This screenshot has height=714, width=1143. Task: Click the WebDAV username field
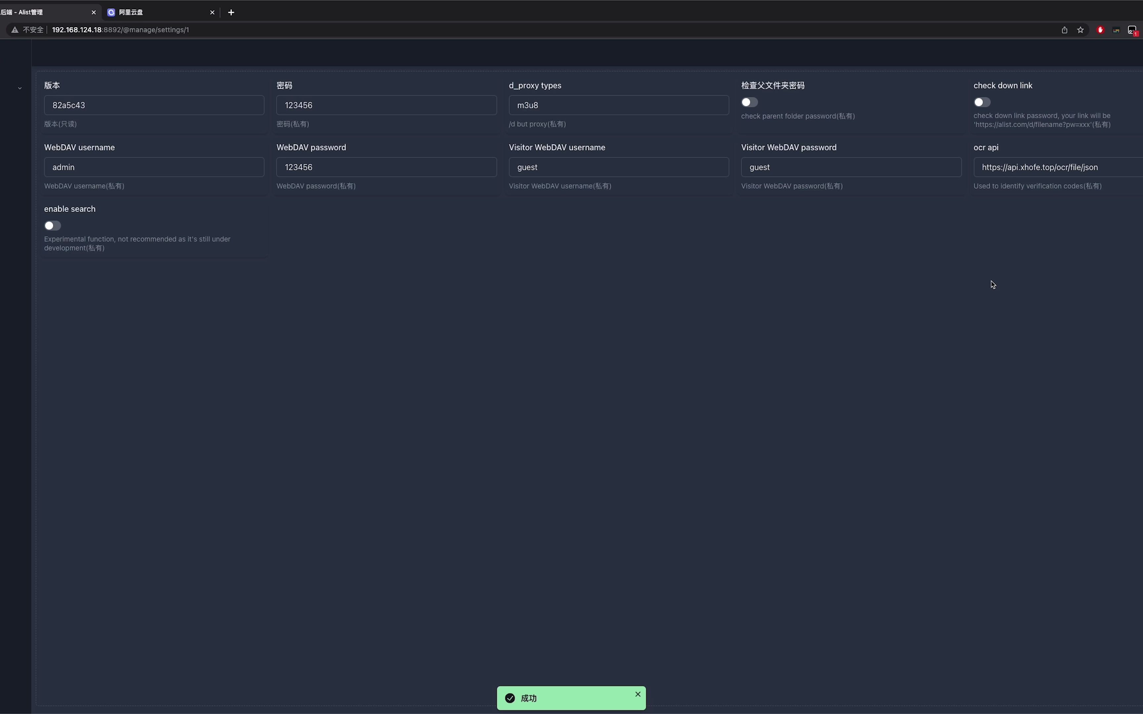coord(154,167)
